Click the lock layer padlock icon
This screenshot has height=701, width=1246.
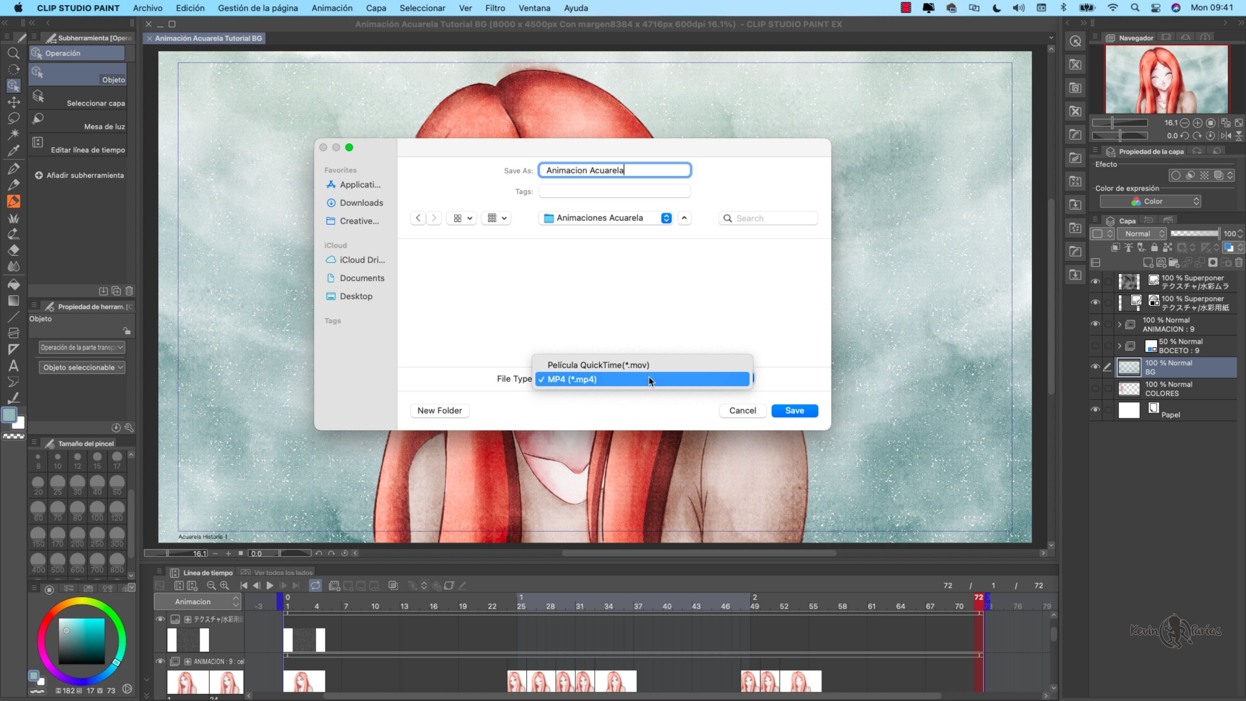click(x=1155, y=248)
